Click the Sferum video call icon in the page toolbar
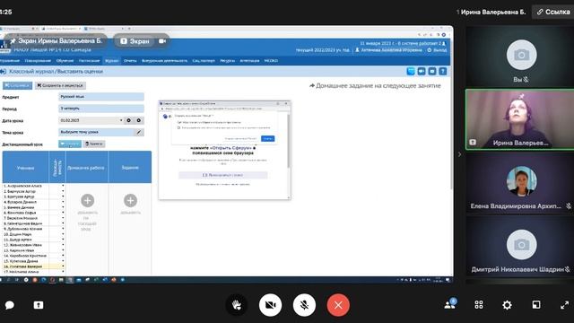The height and width of the screenshot is (323, 574). [x=422, y=72]
